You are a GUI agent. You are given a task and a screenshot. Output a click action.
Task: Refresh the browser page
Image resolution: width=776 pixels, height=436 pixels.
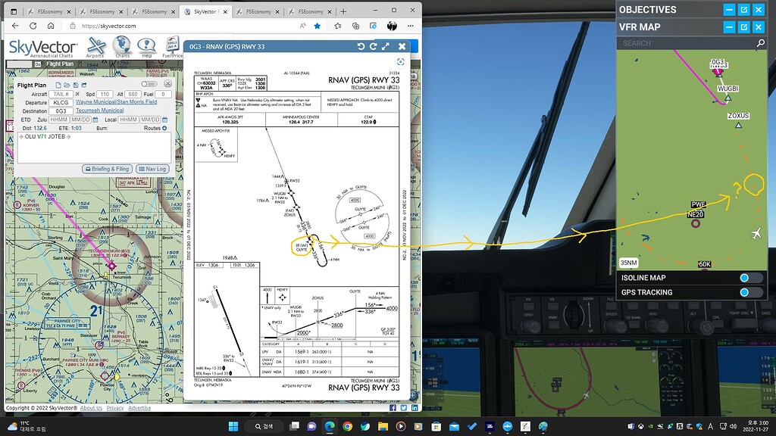coord(33,26)
